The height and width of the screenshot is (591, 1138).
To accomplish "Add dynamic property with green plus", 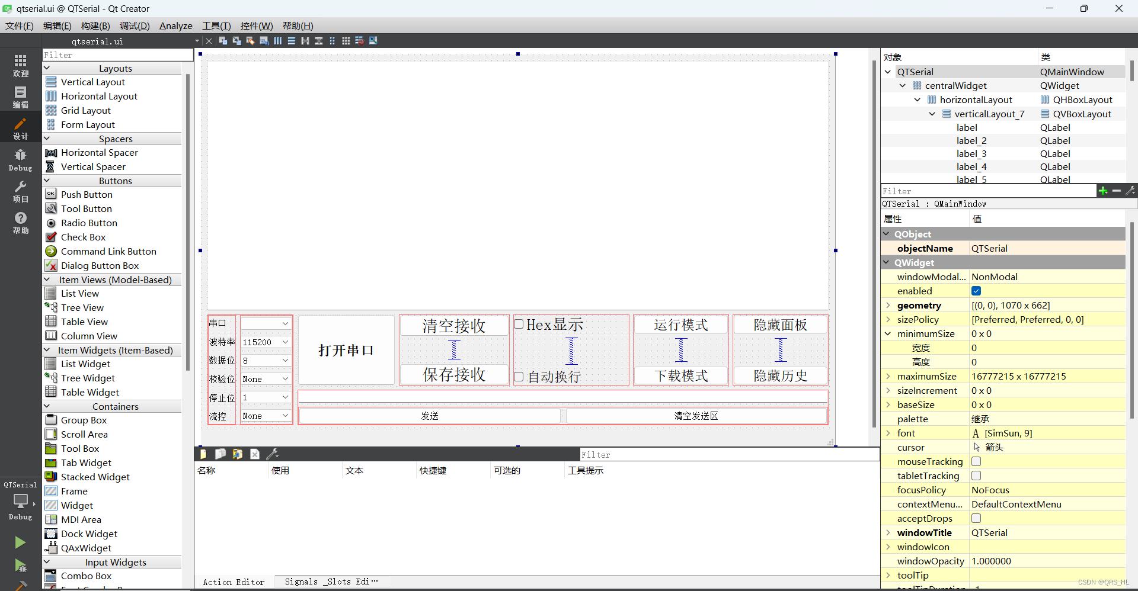I will pos(1103,191).
